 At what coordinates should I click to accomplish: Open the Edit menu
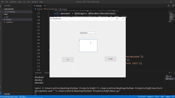click(x=7, y=2)
